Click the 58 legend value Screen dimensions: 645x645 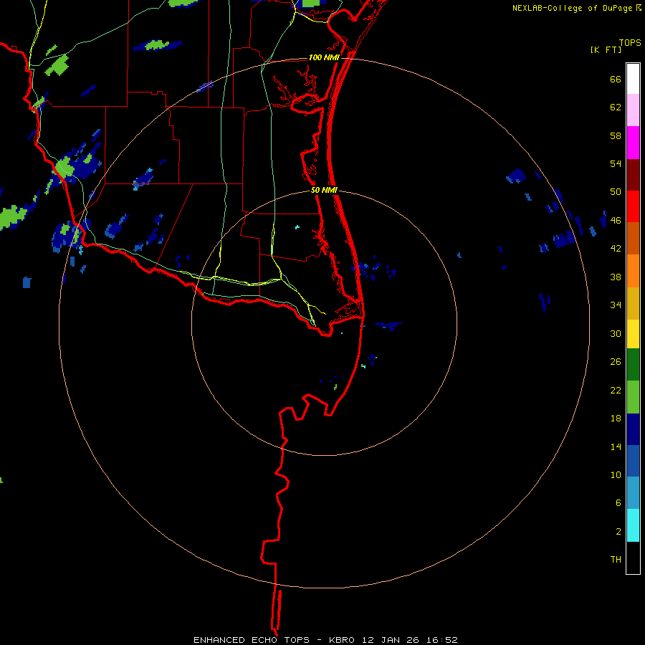616,135
